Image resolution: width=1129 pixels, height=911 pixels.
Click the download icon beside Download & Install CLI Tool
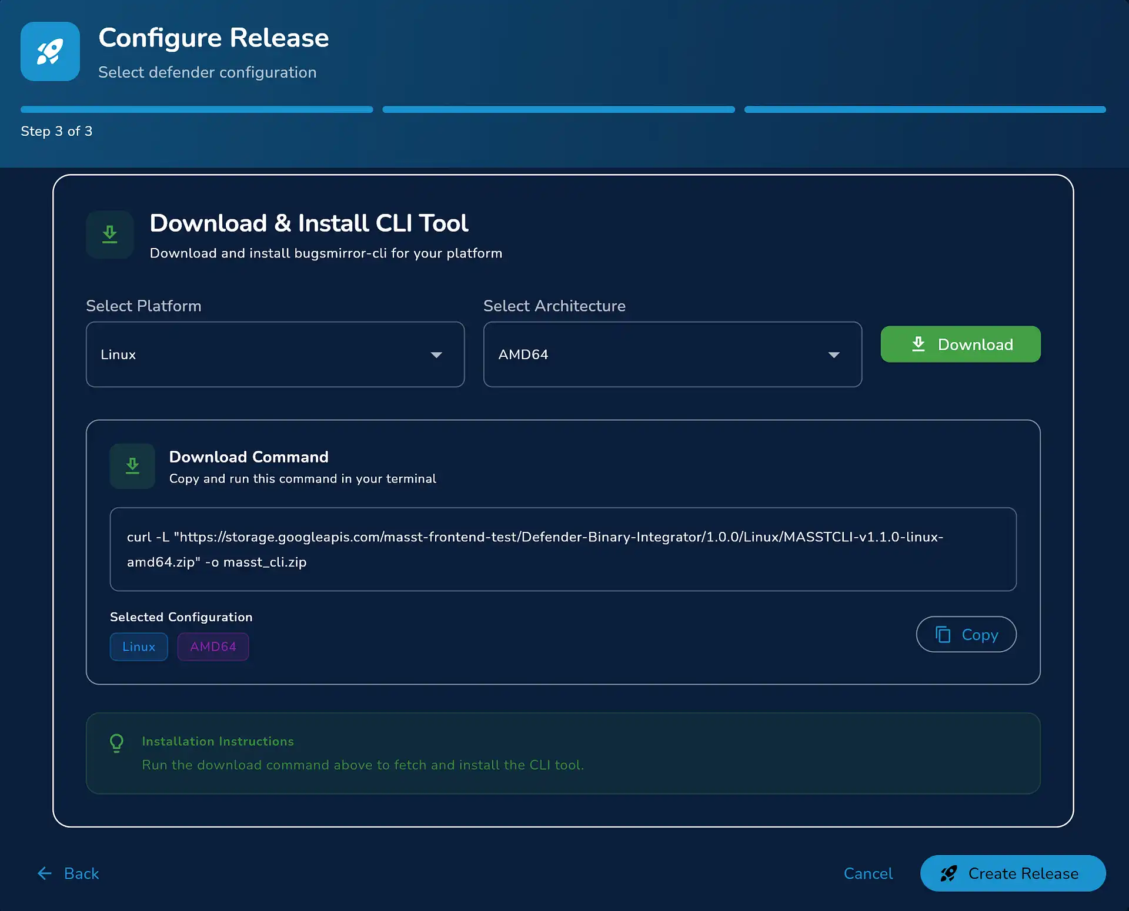(x=110, y=235)
